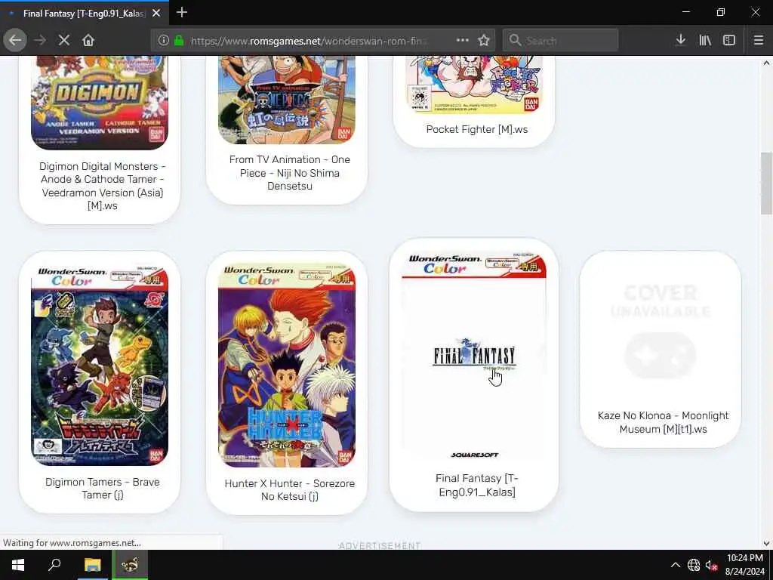This screenshot has width=773, height=580.
Task: Open the Pocket Fighter cover image
Action: pos(474,85)
